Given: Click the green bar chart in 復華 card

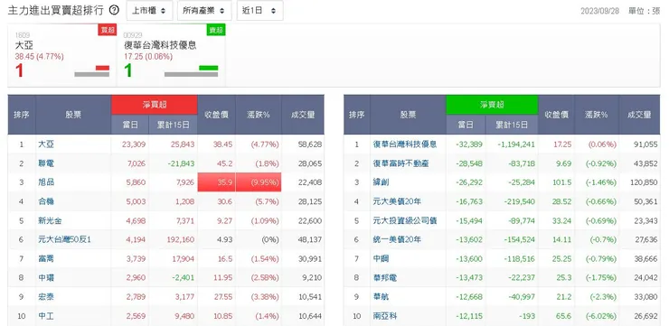Looking at the screenshot, I should [209, 68].
